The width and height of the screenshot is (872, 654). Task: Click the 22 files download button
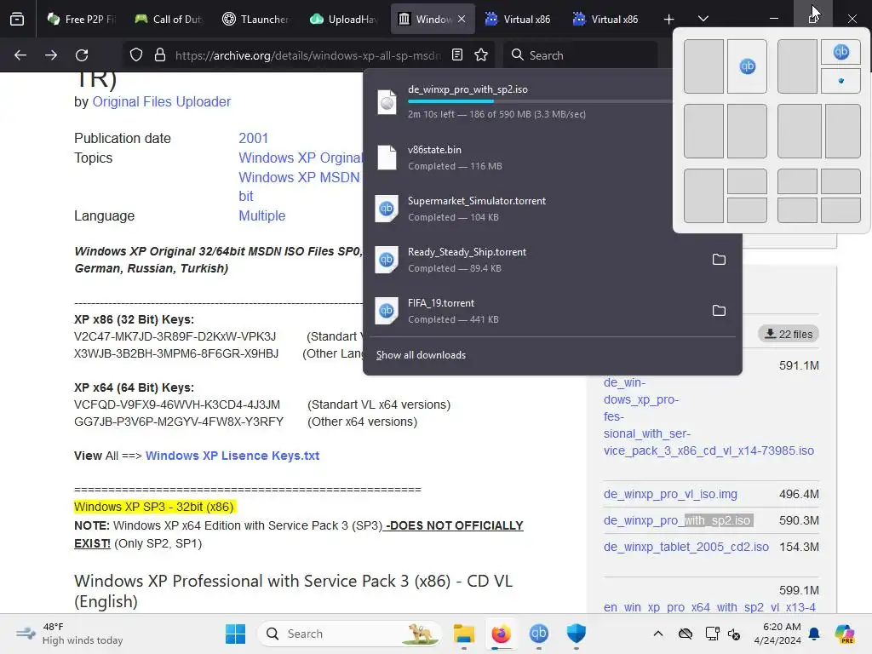click(789, 334)
